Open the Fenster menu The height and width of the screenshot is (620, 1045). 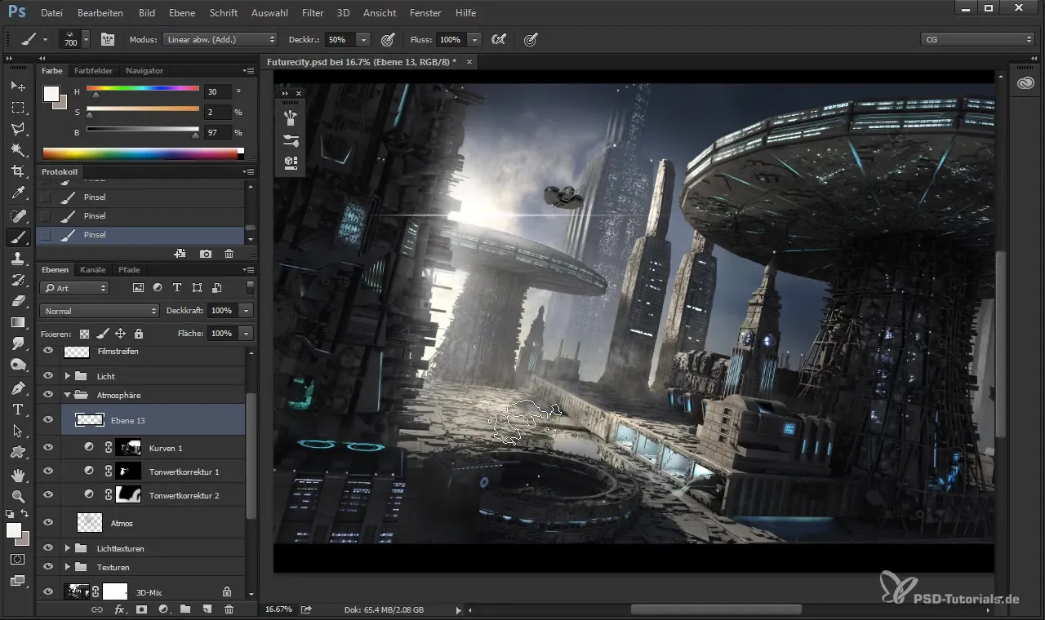425,13
